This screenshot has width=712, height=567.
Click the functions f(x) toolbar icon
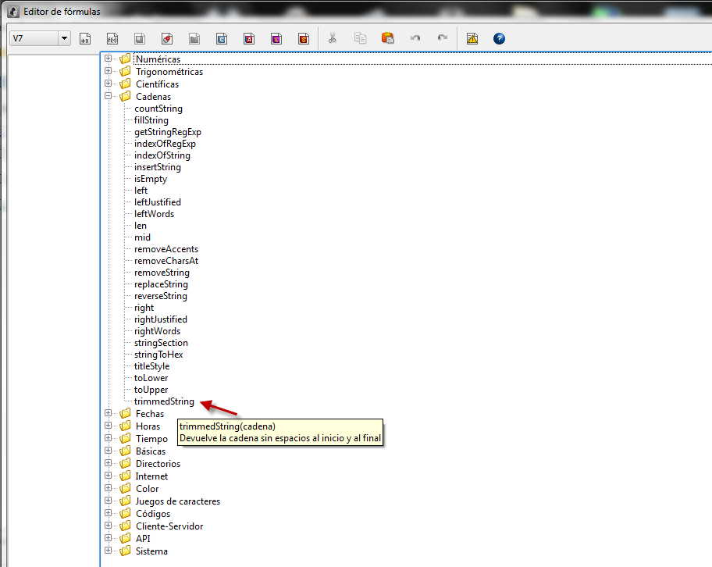(112, 38)
